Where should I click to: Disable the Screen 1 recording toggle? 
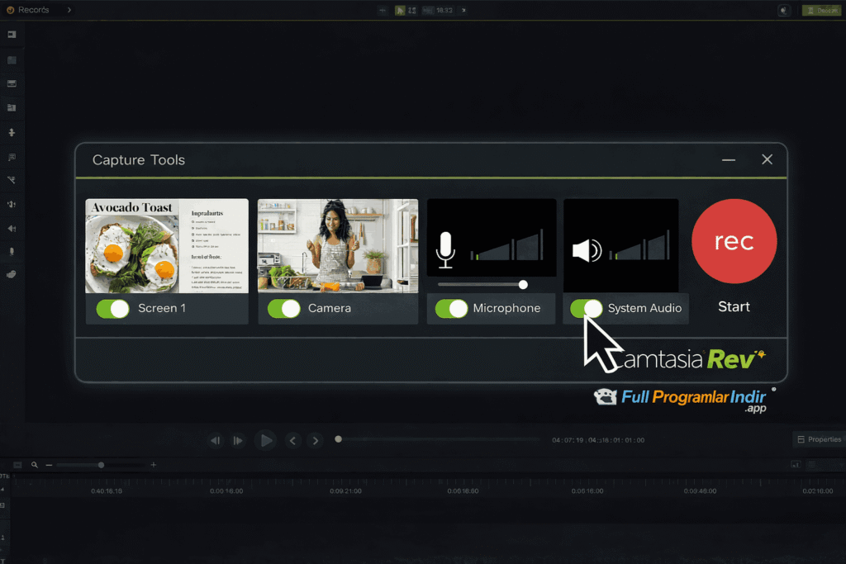[113, 308]
